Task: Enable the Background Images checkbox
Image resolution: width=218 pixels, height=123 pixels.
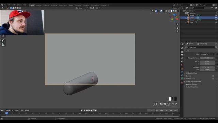Action: click(x=187, y=81)
